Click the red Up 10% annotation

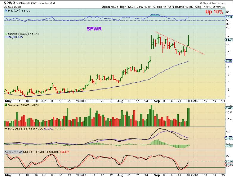(214, 12)
